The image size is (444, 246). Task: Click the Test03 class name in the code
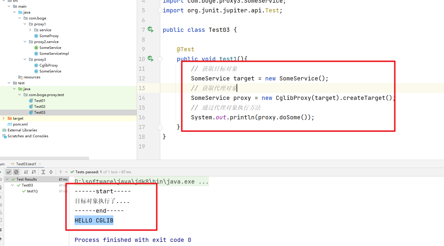coord(219,30)
